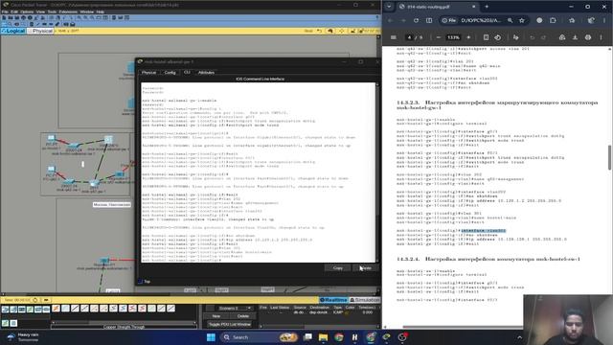Open File Explorer from taskbar

[x=323, y=337]
